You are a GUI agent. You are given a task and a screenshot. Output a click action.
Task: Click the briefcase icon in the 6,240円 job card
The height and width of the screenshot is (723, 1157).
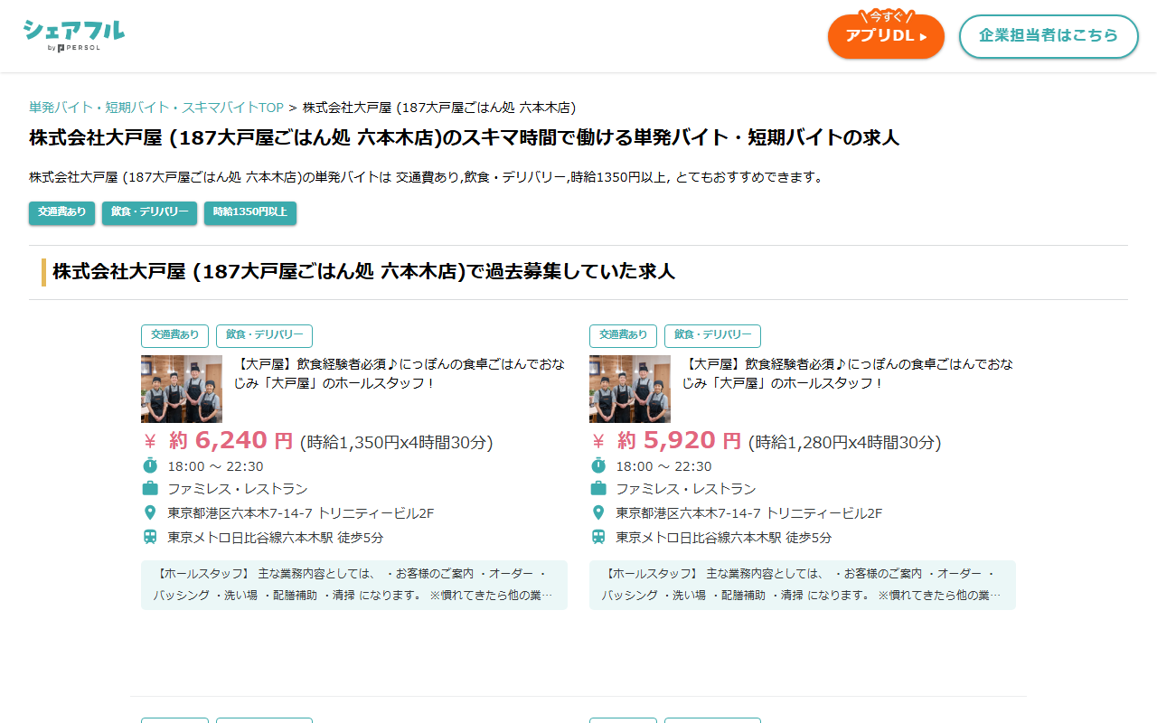[150, 489]
